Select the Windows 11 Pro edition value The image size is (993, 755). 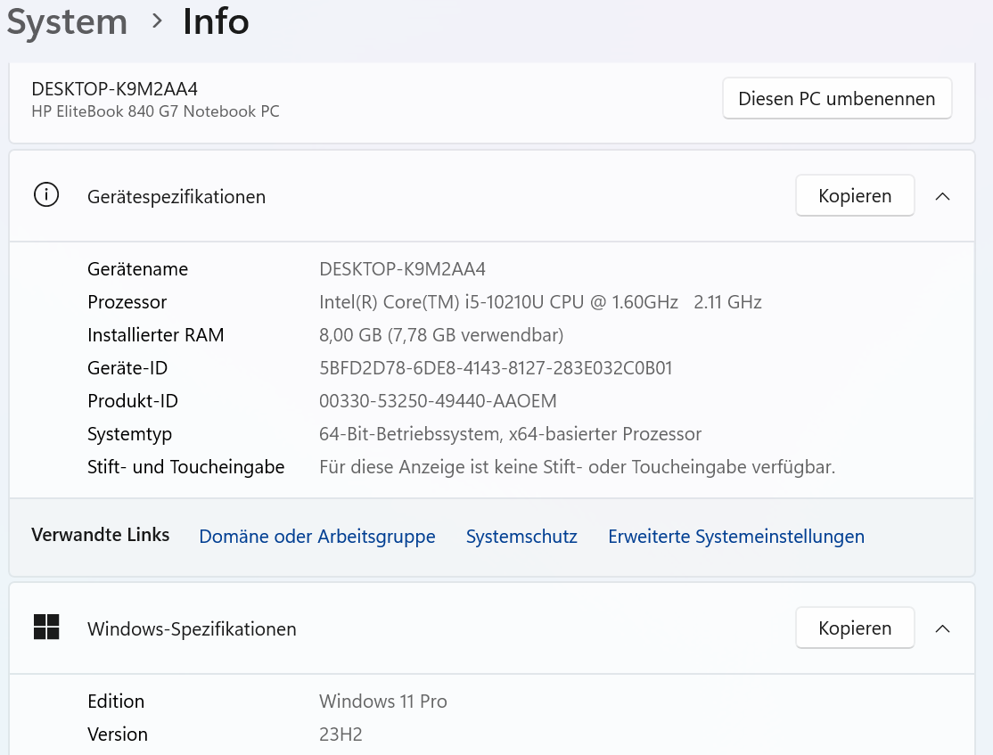tap(383, 702)
